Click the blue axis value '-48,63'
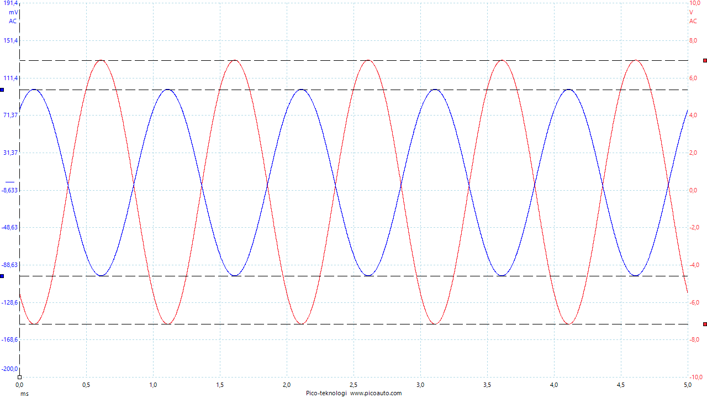 click(10, 227)
